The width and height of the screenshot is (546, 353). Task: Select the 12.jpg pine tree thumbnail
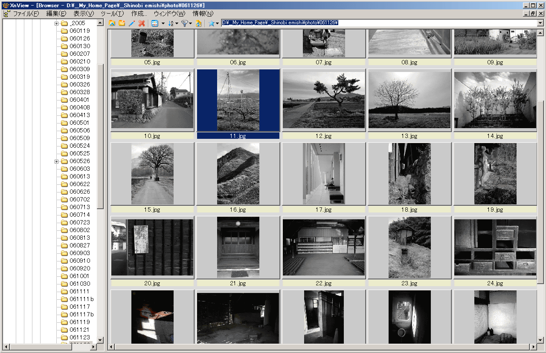324,100
